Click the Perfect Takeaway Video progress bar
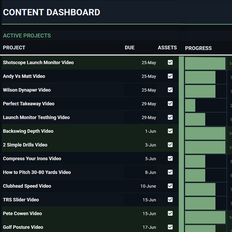This screenshot has width=232, height=232. pos(190,105)
